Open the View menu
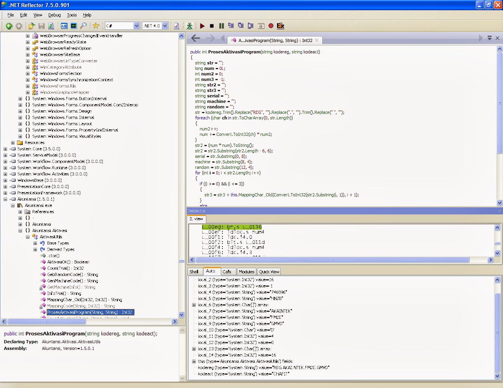 pos(38,15)
